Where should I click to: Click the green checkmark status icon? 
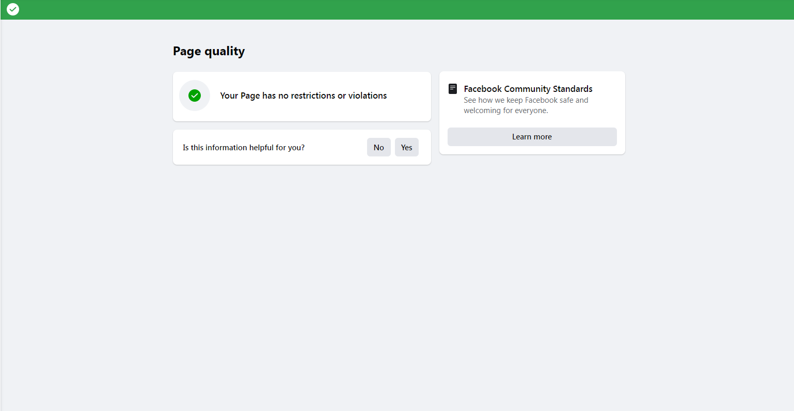[x=195, y=96]
